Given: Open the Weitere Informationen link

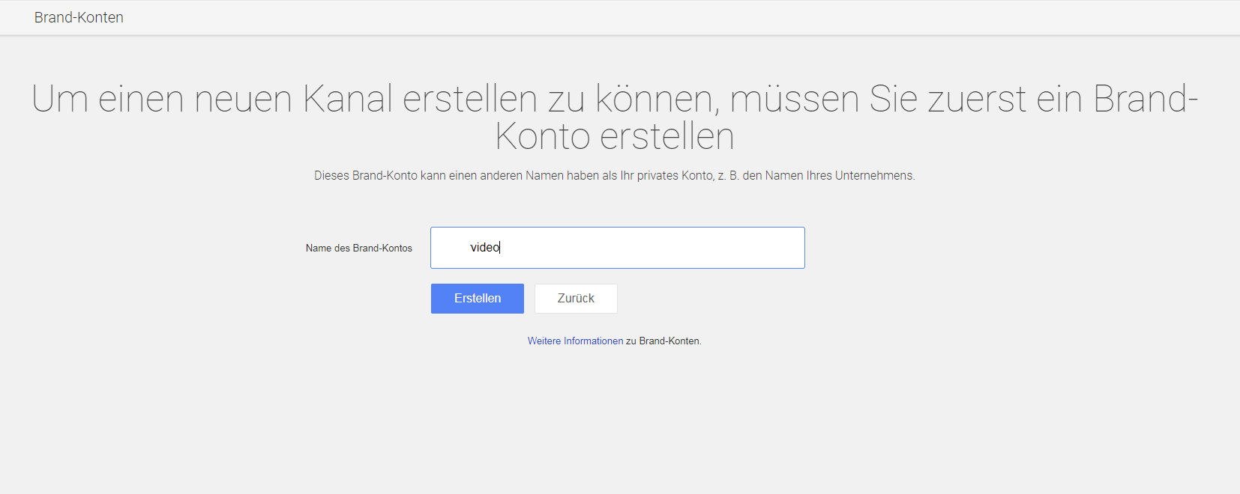Looking at the screenshot, I should tap(575, 341).
